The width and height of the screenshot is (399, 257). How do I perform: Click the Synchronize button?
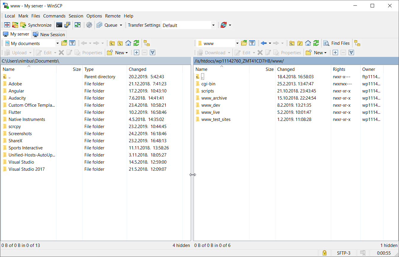click(39, 25)
